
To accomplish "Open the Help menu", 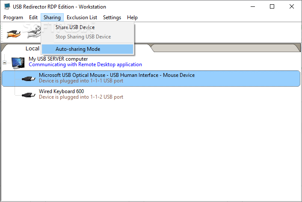I will (x=132, y=18).
